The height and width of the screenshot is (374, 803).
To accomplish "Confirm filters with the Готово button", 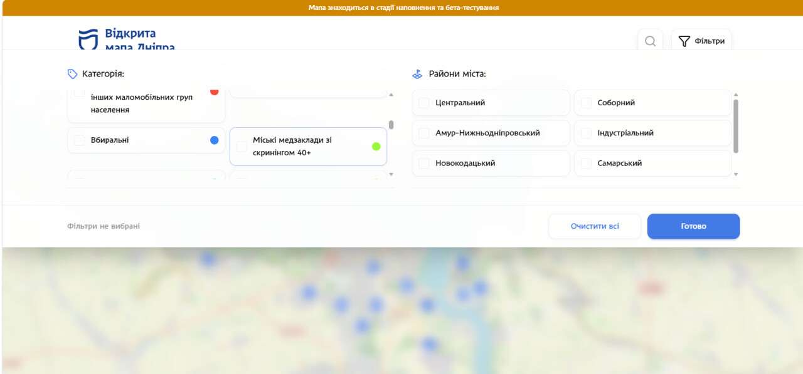I will [x=694, y=226].
